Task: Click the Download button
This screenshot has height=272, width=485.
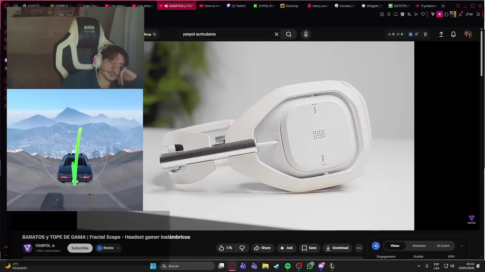Action: point(336,248)
